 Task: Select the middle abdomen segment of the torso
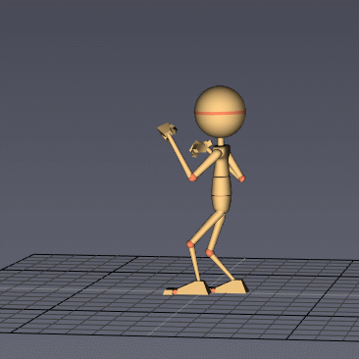point(222,186)
